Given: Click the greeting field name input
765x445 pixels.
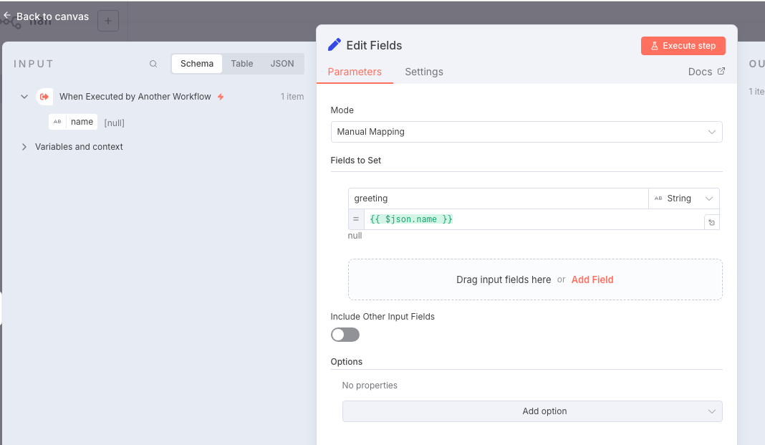Looking at the screenshot, I should click(498, 198).
